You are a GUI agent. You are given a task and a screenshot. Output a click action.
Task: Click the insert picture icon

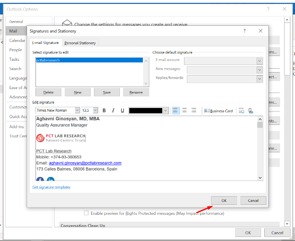[241, 111]
